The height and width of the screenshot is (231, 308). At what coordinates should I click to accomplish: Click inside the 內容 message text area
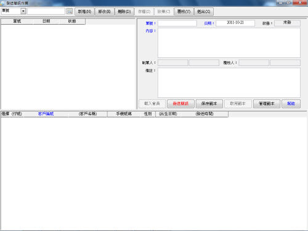229,43
